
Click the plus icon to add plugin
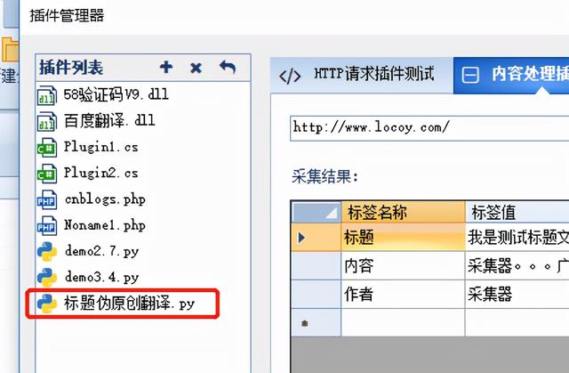click(x=166, y=67)
